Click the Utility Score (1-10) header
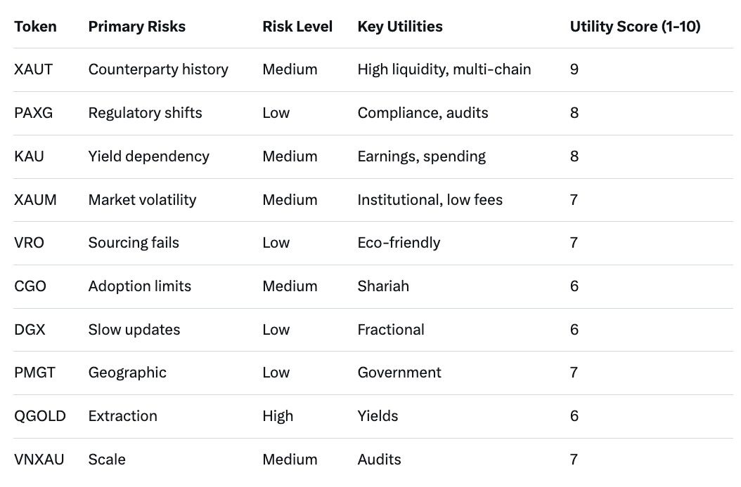The height and width of the screenshot is (487, 741). (635, 27)
